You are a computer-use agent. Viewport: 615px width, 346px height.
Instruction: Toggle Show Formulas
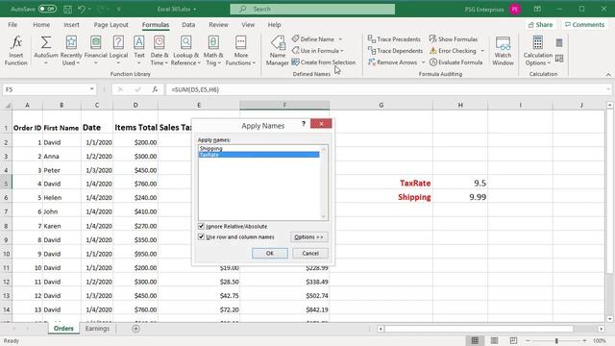pyautogui.click(x=453, y=39)
